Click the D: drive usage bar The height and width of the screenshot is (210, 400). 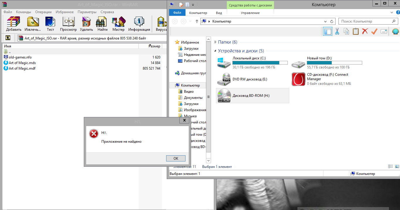click(x=335, y=63)
